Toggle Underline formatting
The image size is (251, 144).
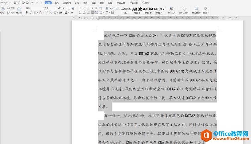point(35,13)
